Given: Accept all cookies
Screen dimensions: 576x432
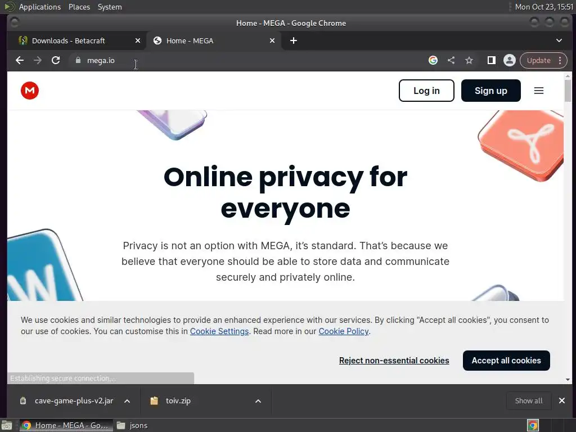Looking at the screenshot, I should click(x=506, y=361).
